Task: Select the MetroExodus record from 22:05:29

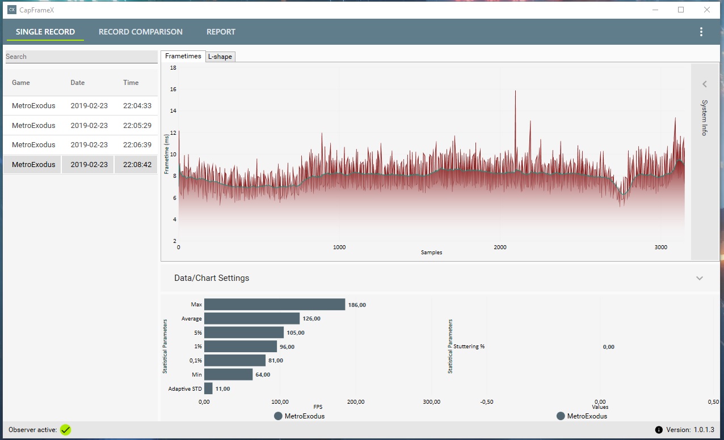Action: pos(80,125)
